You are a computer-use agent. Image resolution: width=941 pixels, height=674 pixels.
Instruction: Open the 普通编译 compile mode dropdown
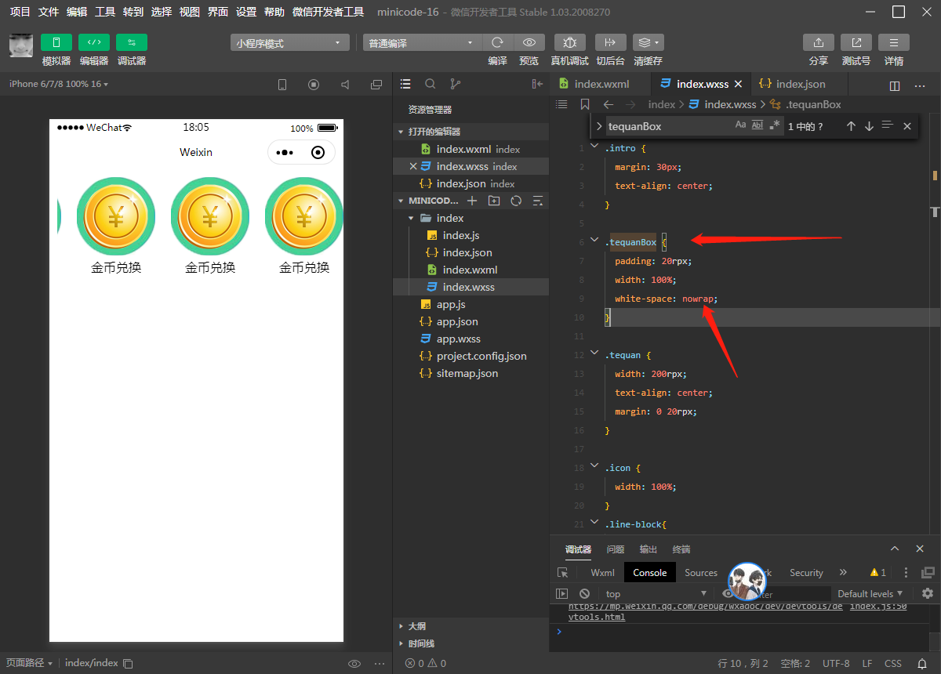click(x=422, y=43)
